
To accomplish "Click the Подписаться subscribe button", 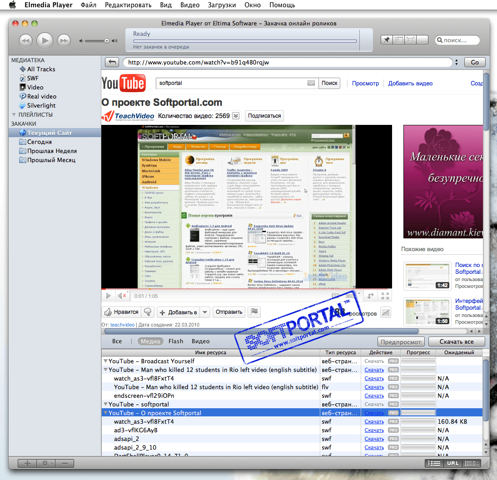I will pyautogui.click(x=264, y=116).
